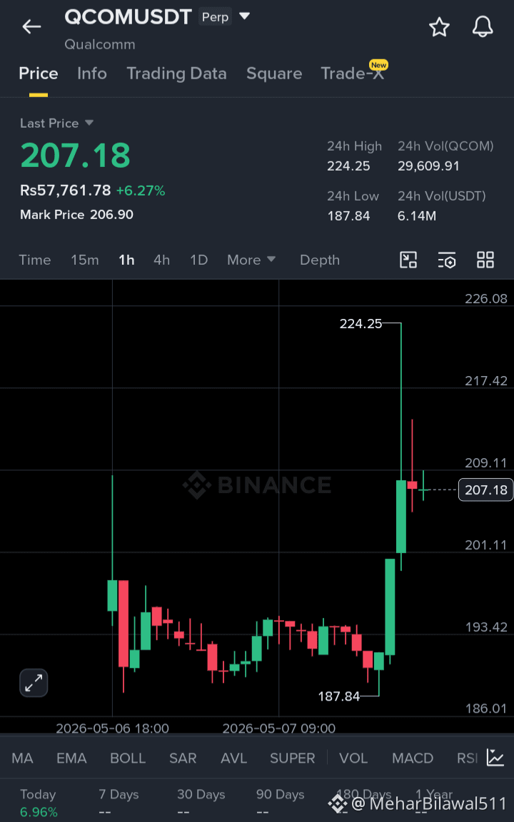
Task: Toggle the AVL indicator
Action: (x=233, y=758)
